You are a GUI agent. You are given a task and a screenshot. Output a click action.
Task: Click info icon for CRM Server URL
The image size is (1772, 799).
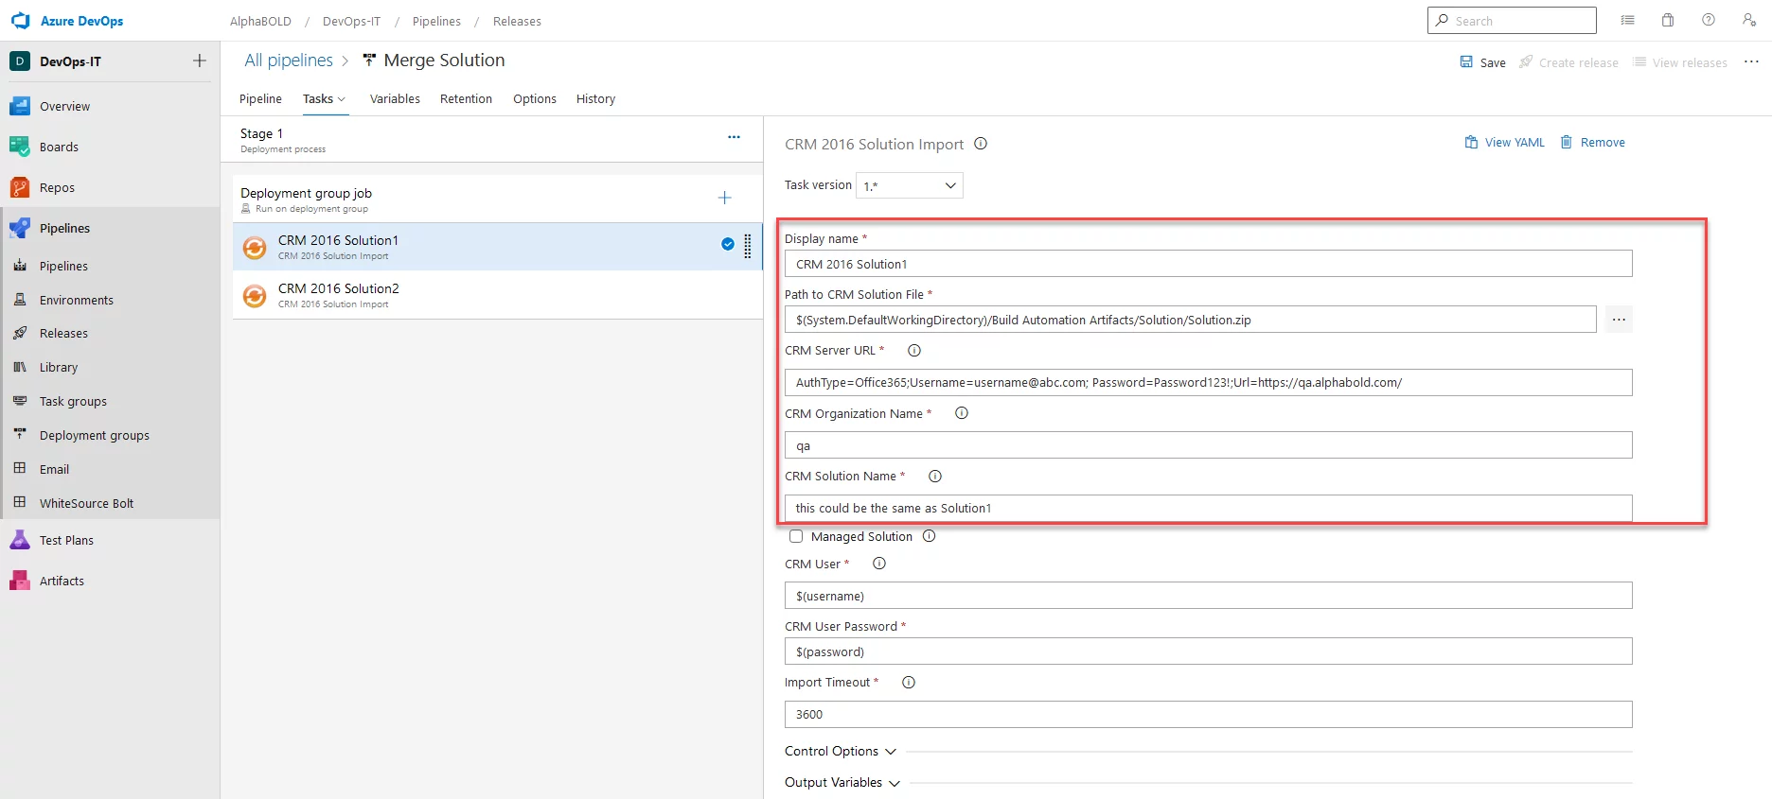click(914, 351)
